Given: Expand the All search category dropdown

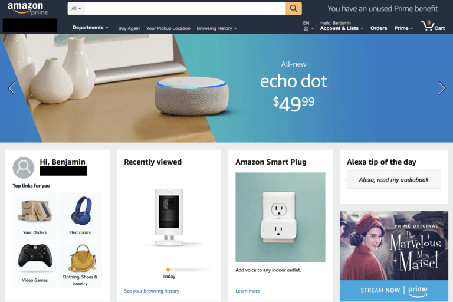Looking at the screenshot, I should pos(76,9).
